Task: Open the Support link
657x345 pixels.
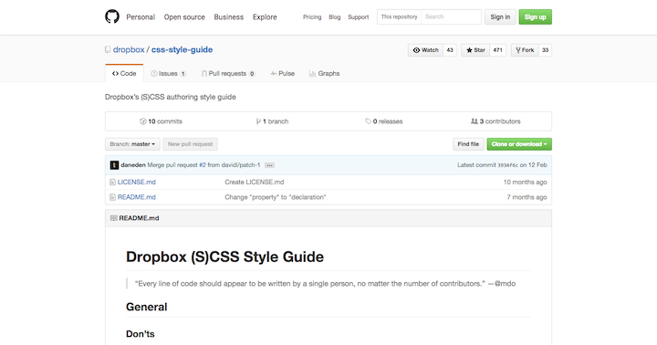Action: click(359, 17)
